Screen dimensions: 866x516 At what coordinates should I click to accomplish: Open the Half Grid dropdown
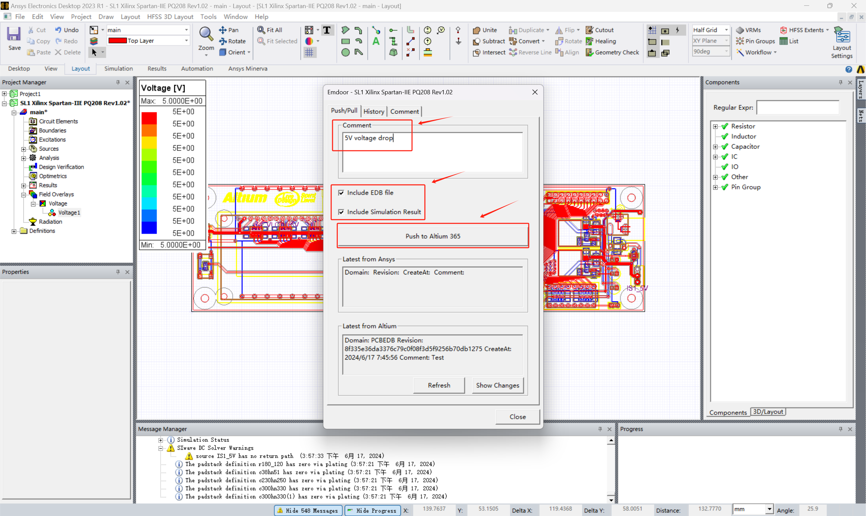726,30
